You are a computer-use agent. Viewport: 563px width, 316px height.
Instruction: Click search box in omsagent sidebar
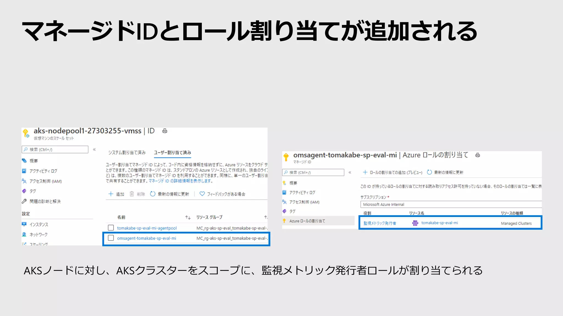(313, 173)
